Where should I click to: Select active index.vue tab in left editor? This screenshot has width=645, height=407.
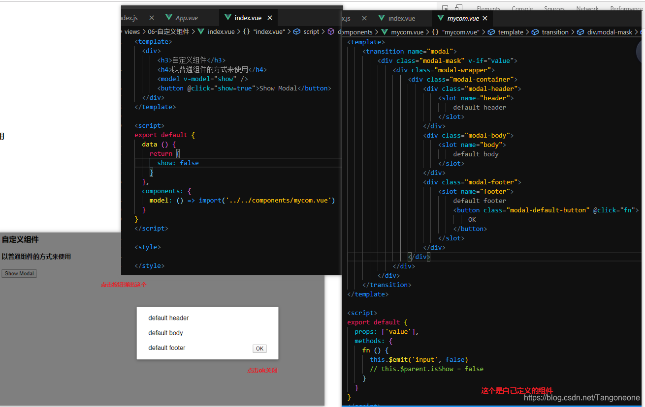click(x=248, y=18)
